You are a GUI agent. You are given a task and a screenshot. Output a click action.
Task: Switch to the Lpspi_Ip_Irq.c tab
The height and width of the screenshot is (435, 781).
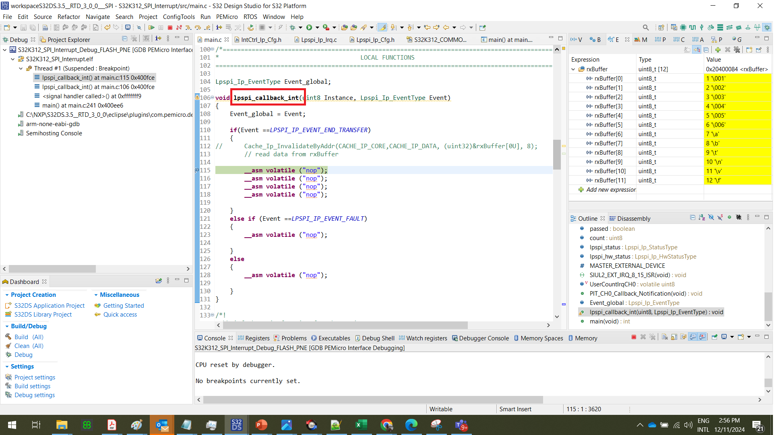[320, 39]
